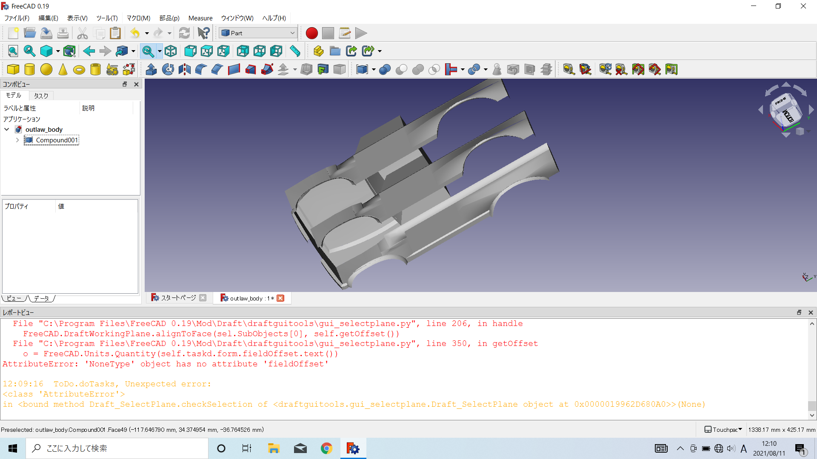This screenshot has height=459, width=817.
Task: Click the Boolean Union icon
Action: click(x=418, y=69)
